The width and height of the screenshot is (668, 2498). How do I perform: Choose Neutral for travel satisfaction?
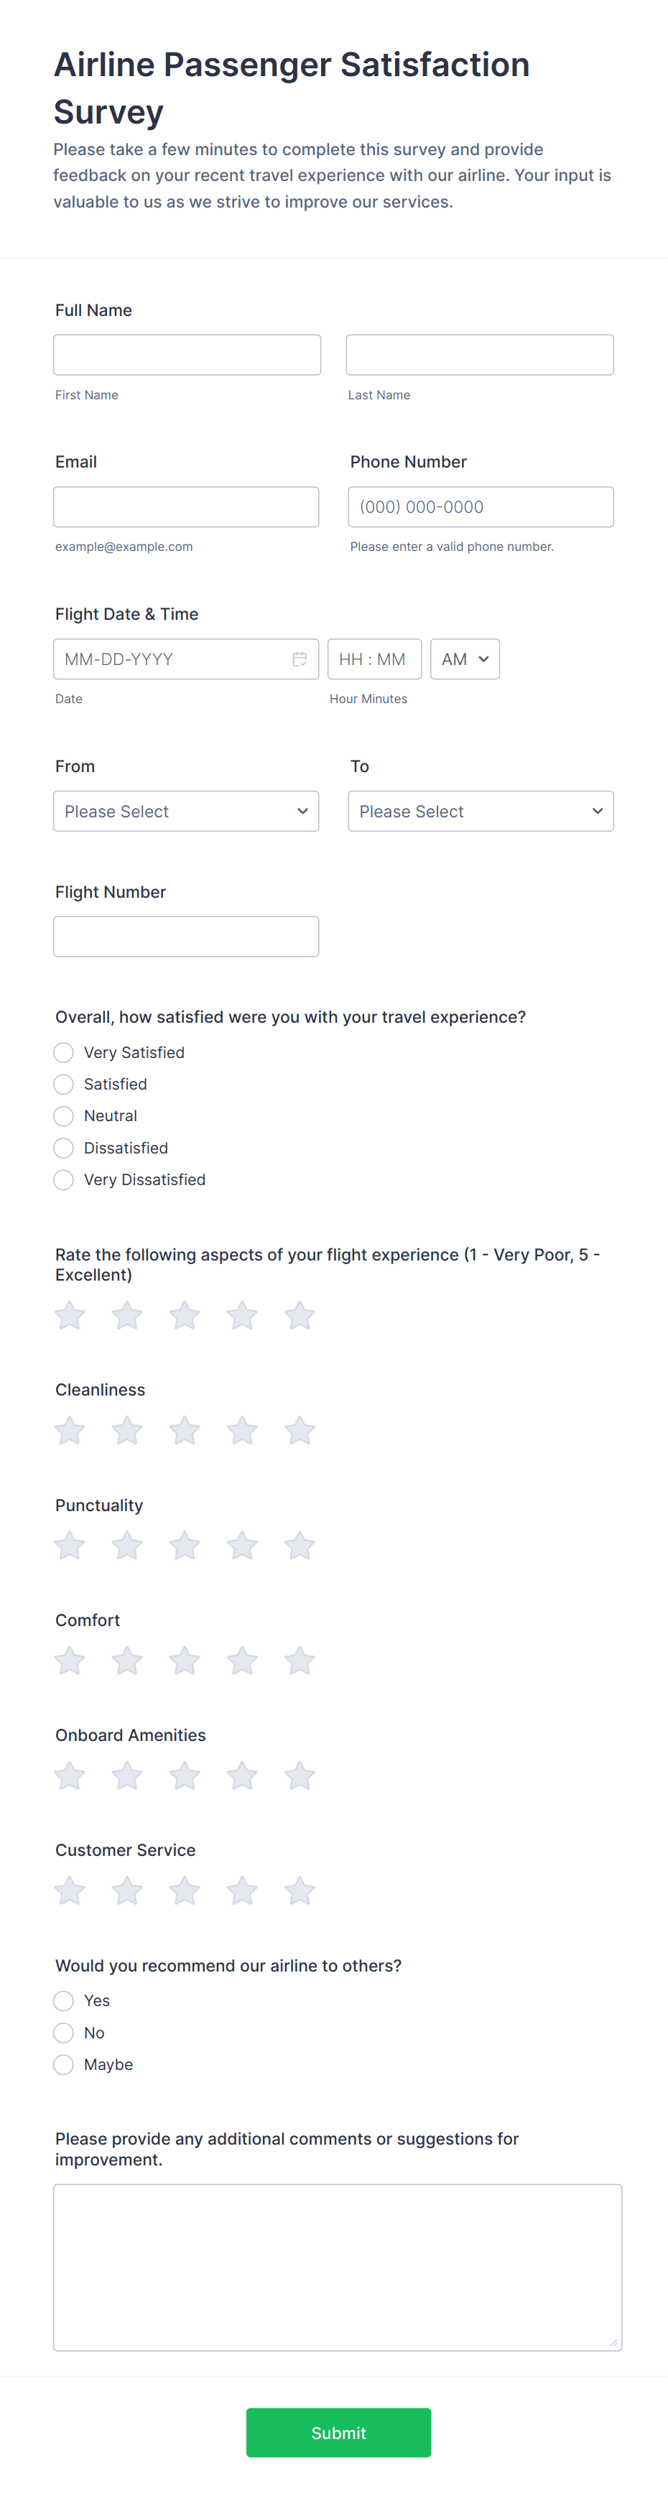(x=63, y=1115)
